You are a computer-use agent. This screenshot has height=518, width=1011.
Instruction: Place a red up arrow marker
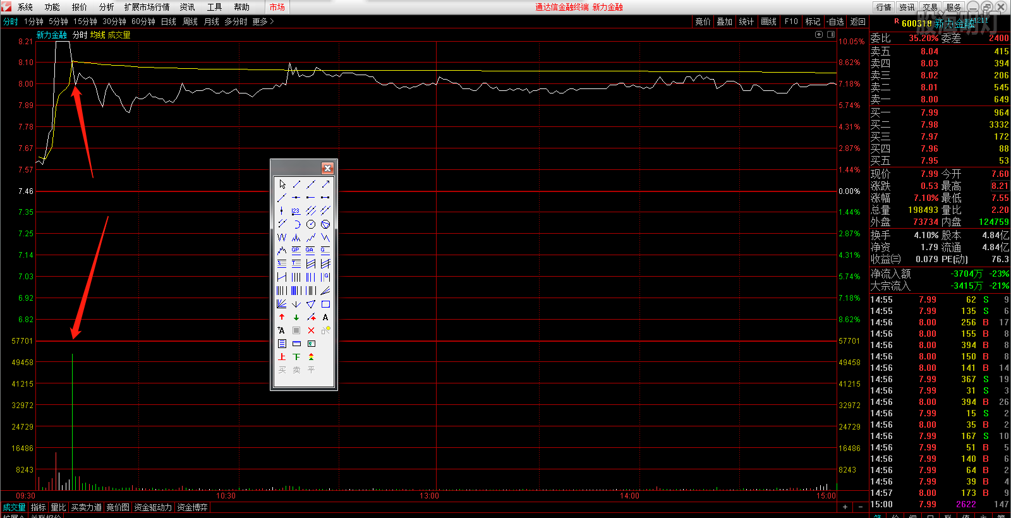pyautogui.click(x=282, y=317)
